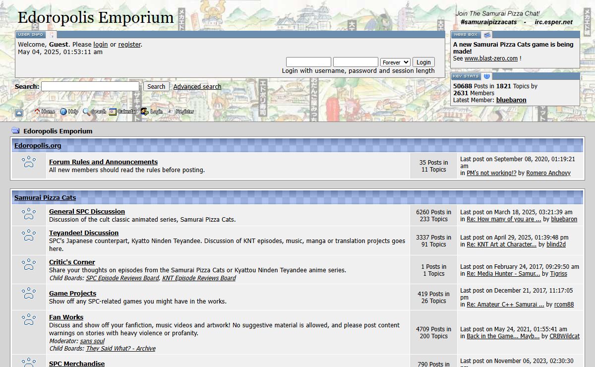The width and height of the screenshot is (595, 367).
Task: Open the General SPC Discussion board
Action: 87,211
